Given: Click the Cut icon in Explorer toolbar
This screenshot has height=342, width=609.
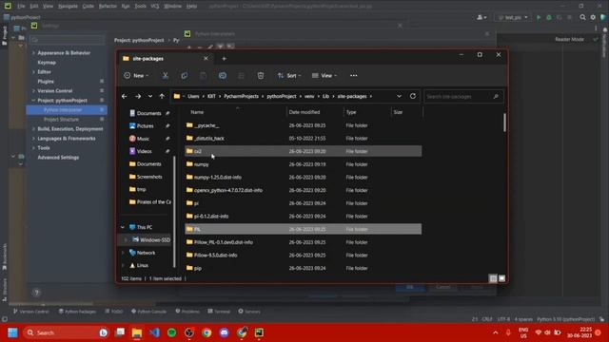Looking at the screenshot, I should 165,76.
